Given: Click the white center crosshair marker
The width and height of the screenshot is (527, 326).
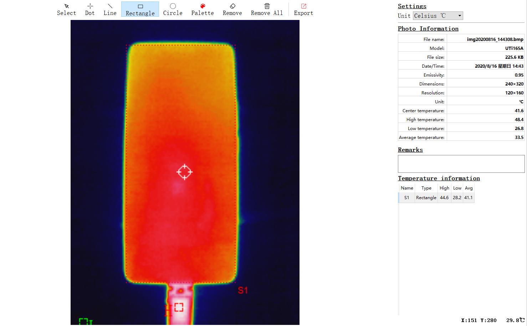Looking at the screenshot, I should [184, 172].
